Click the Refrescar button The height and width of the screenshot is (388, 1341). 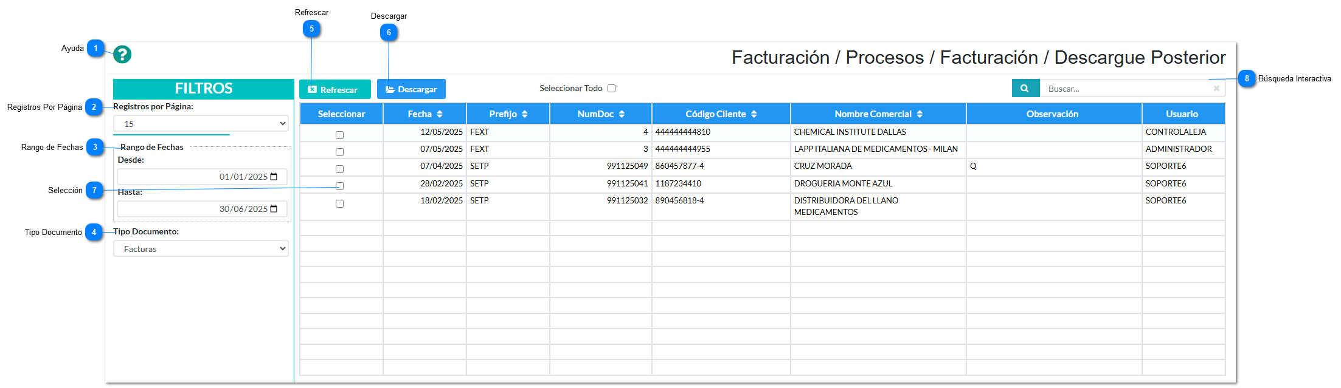coord(334,89)
